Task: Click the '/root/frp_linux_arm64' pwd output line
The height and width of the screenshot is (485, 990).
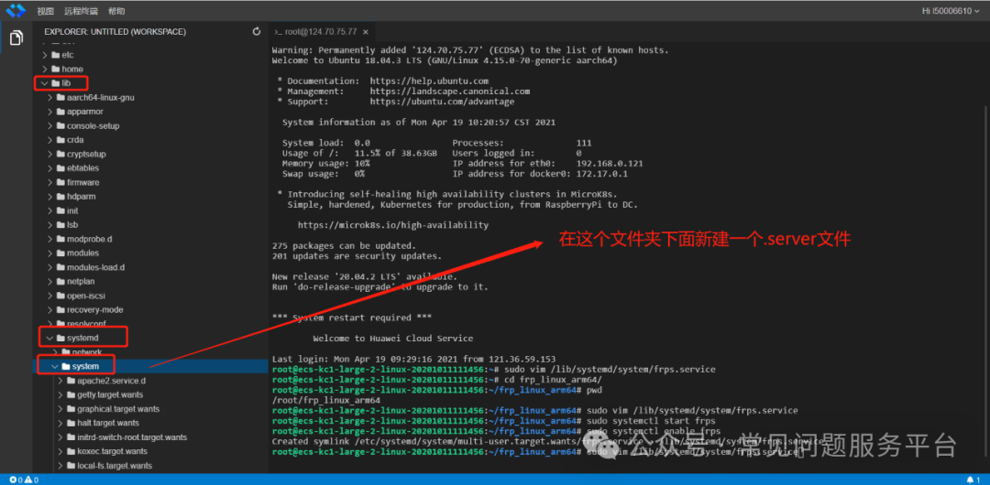Action: [325, 400]
